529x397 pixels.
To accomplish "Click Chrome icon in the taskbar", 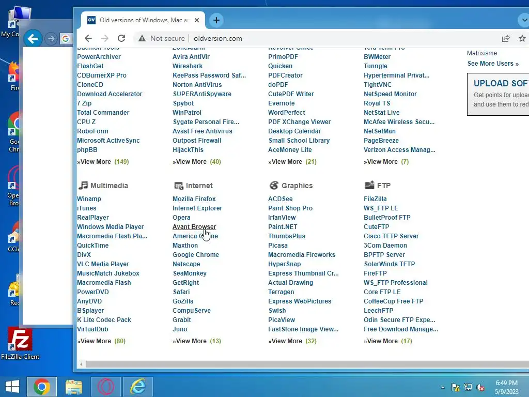I will click(x=42, y=387).
